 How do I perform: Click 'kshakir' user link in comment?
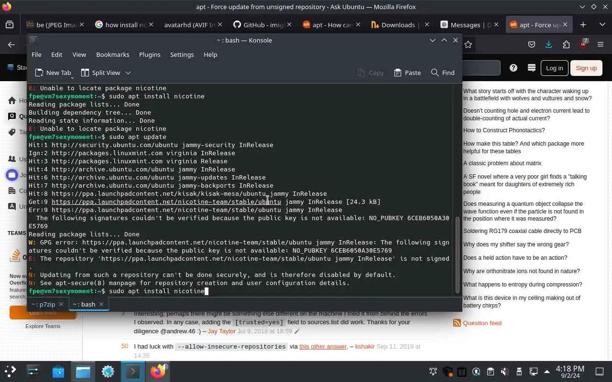(x=365, y=346)
